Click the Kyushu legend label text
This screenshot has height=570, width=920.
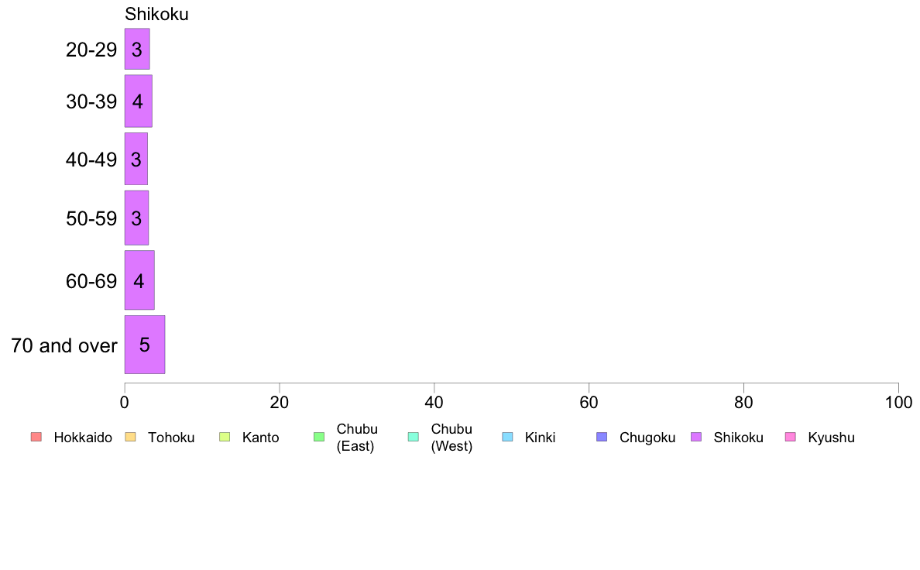click(x=831, y=438)
